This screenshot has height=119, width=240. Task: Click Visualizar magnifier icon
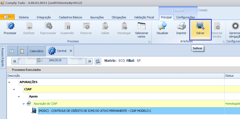point(162,26)
